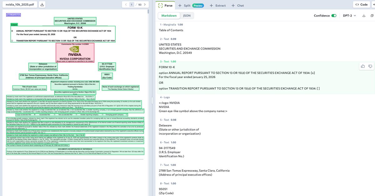Open the DPT-2 model dropdown
This screenshot has width=375, height=196.
click(349, 16)
